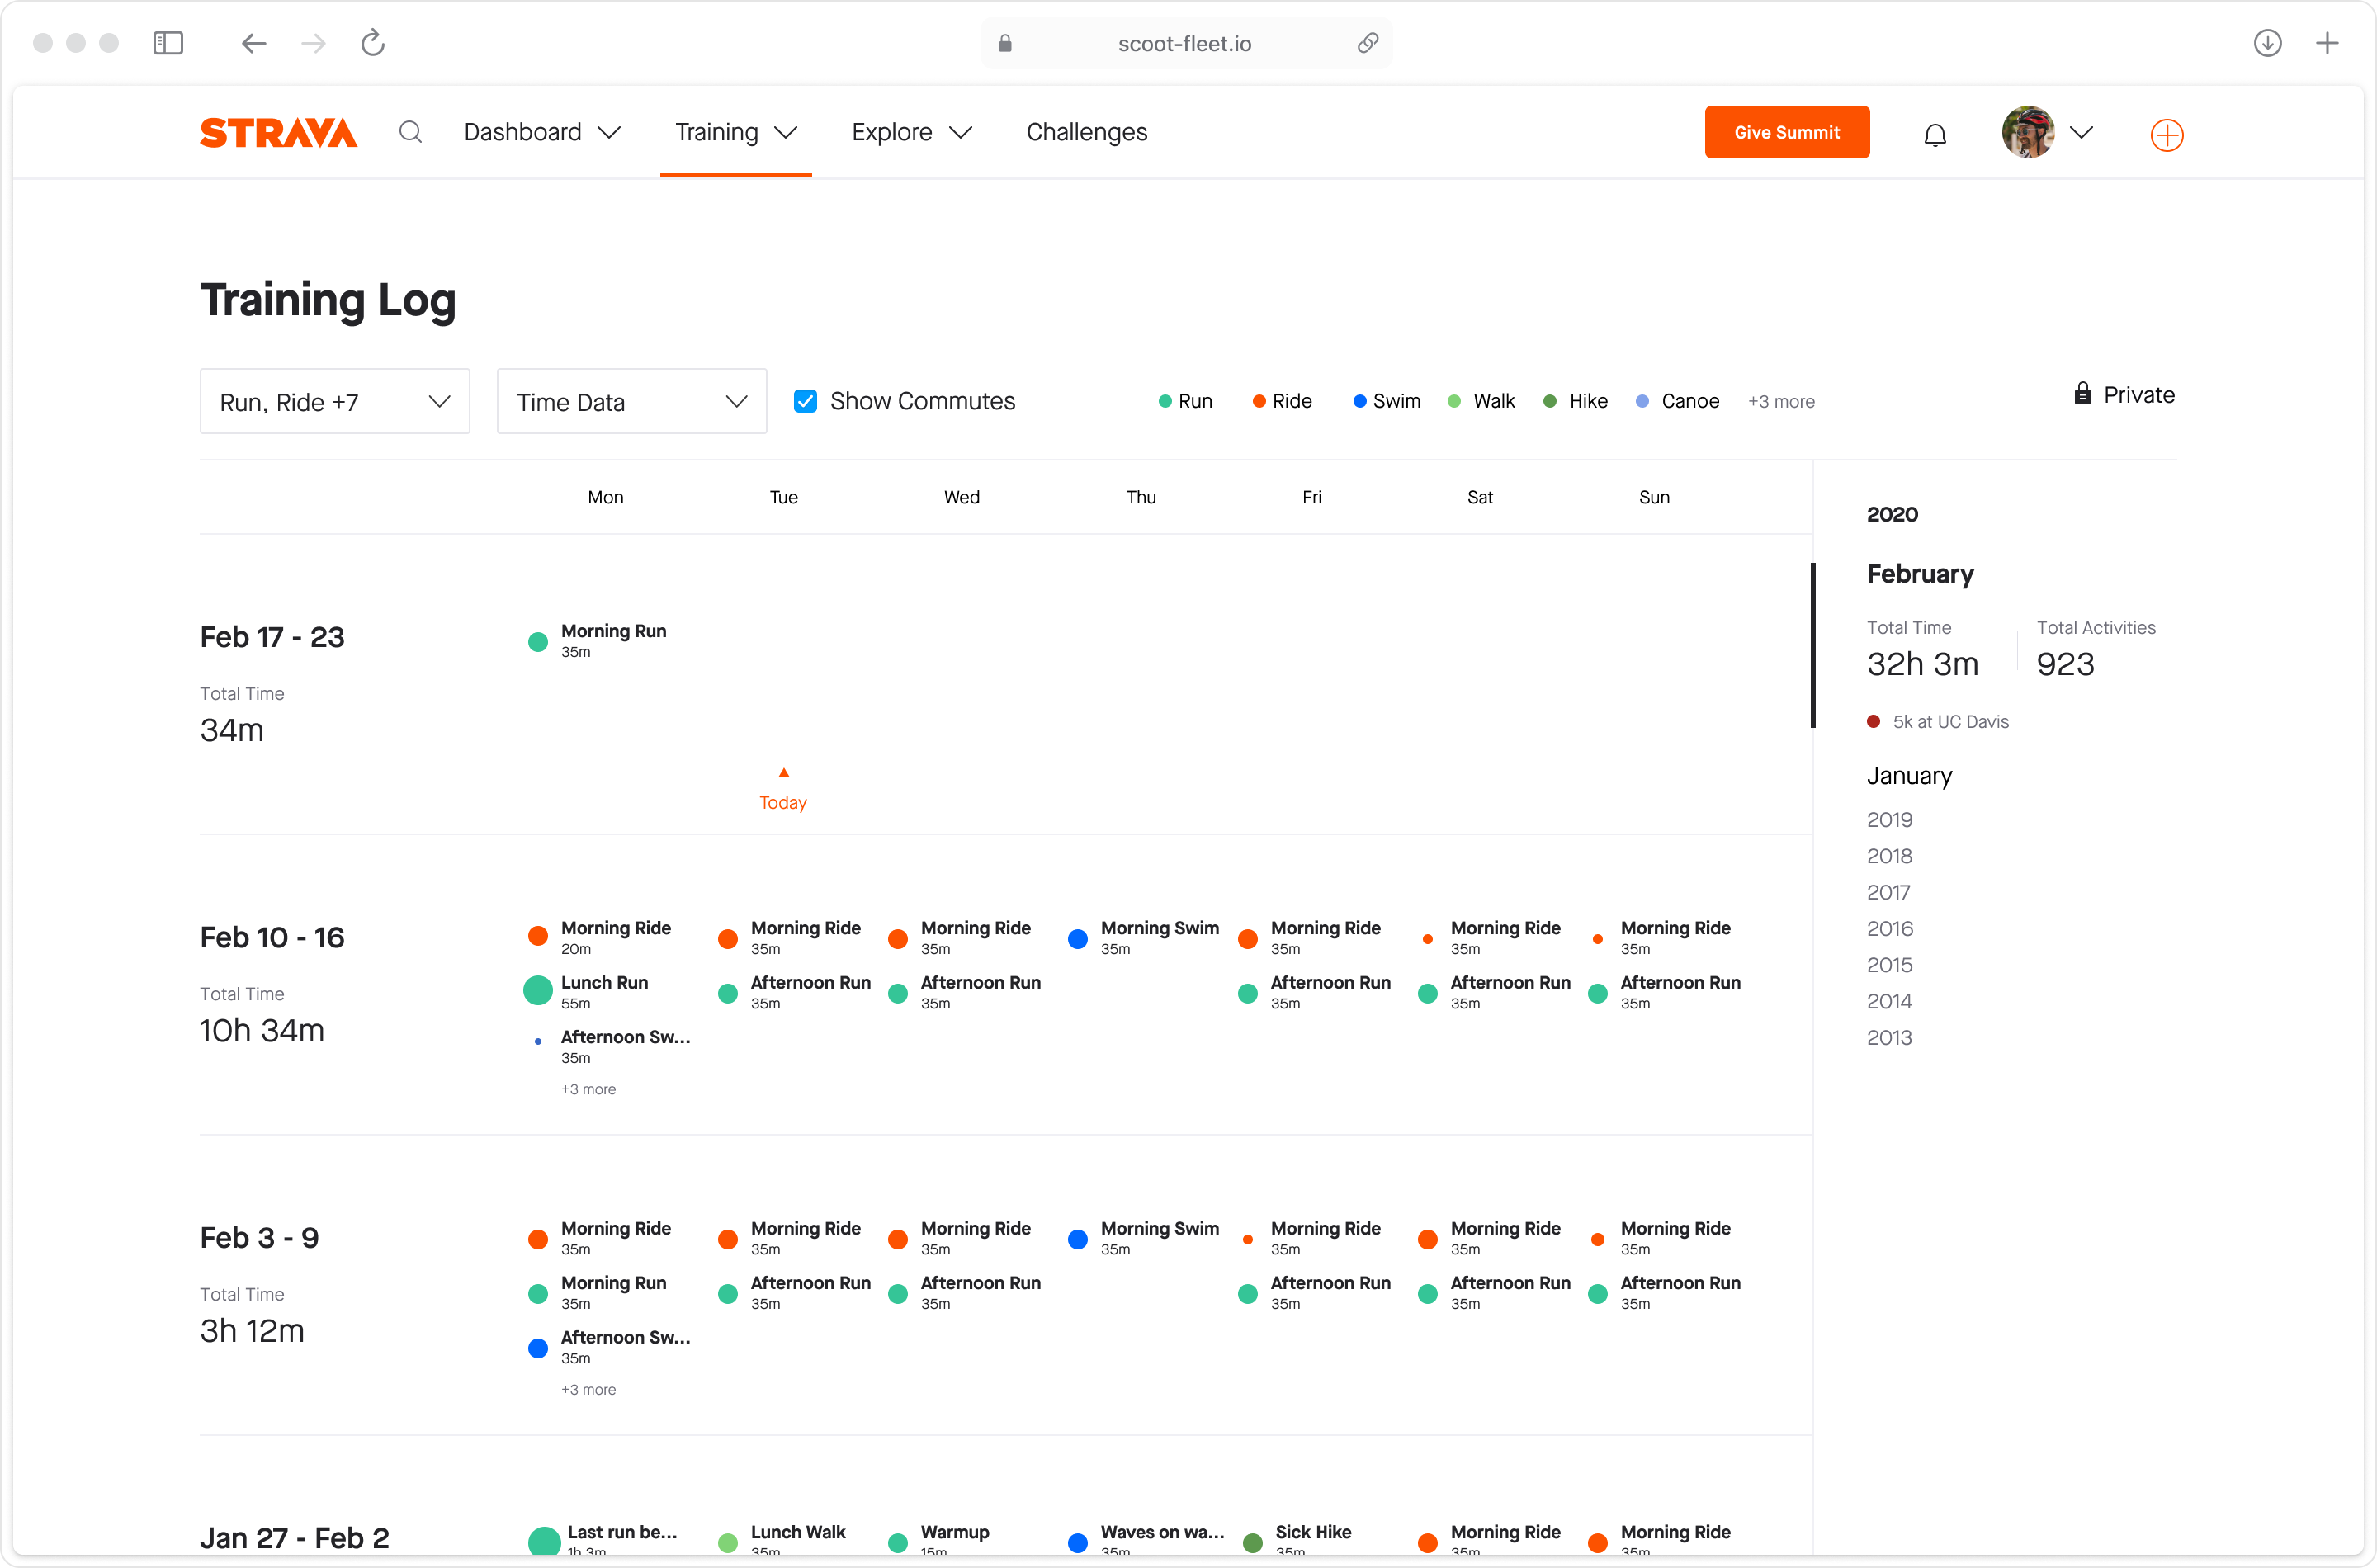Jump to year 2019 in sidebar
2377x1568 pixels.
click(1889, 820)
